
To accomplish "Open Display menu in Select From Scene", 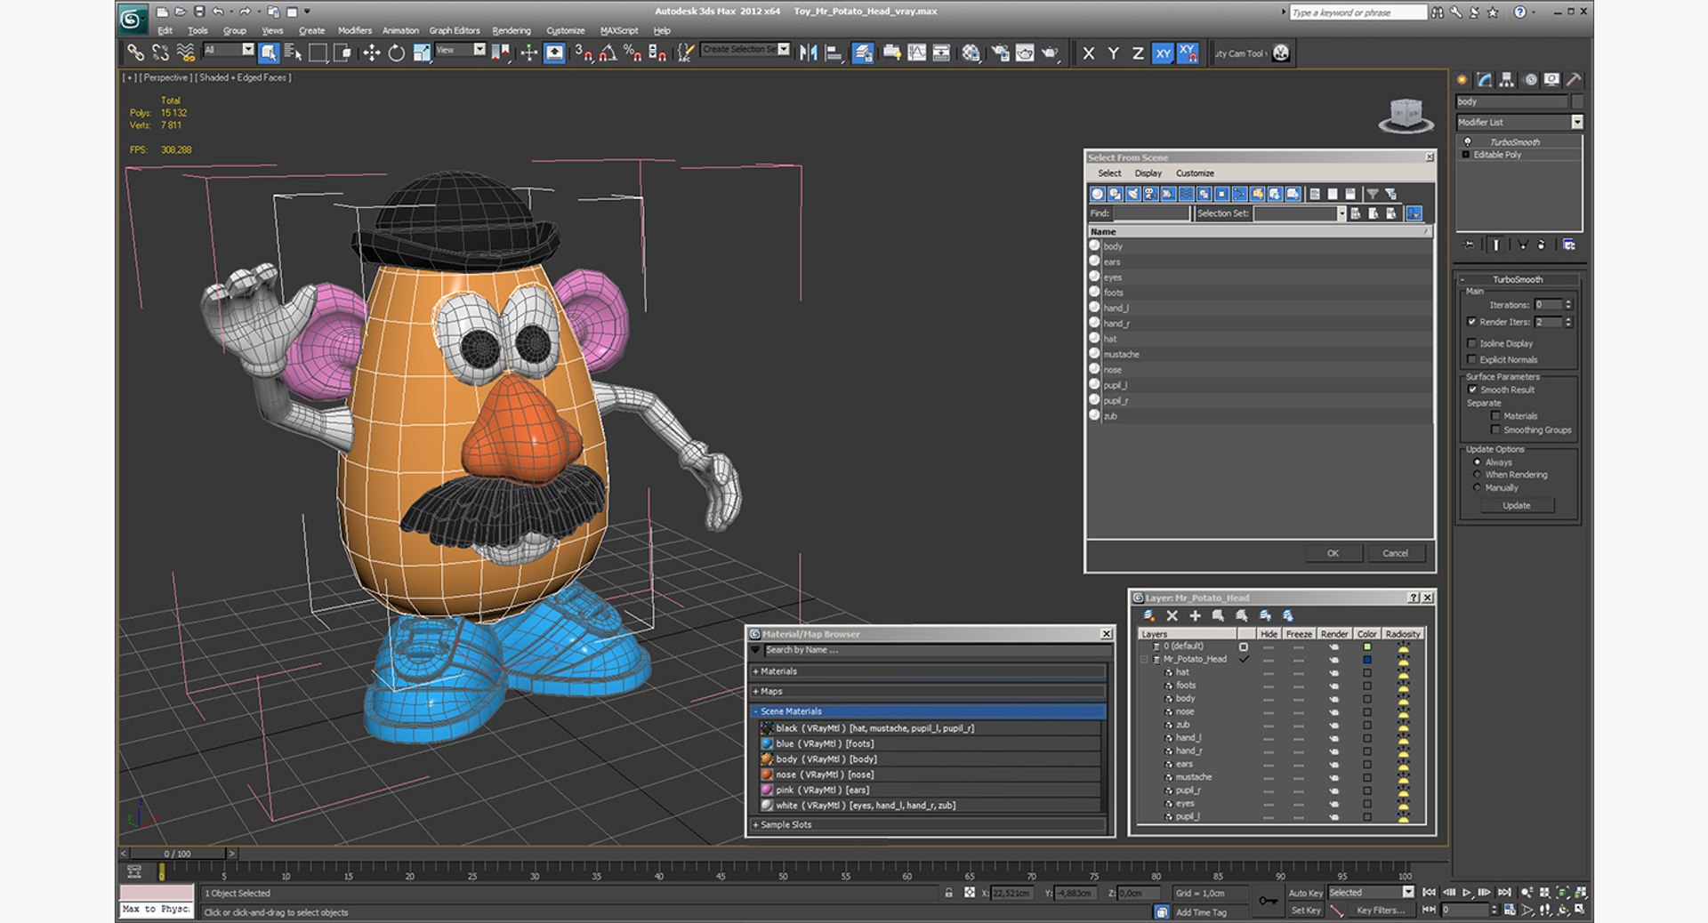I will [1148, 173].
